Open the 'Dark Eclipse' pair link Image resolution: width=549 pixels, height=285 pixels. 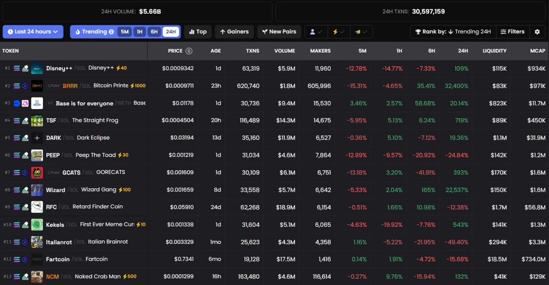(x=93, y=138)
